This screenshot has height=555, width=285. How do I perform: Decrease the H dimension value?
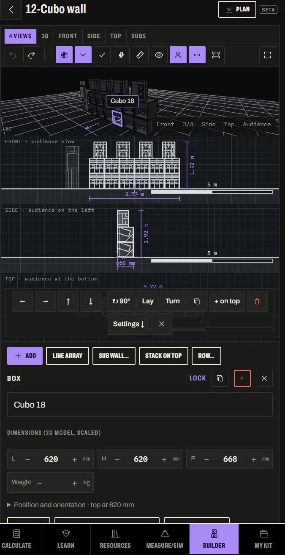(x=117, y=459)
